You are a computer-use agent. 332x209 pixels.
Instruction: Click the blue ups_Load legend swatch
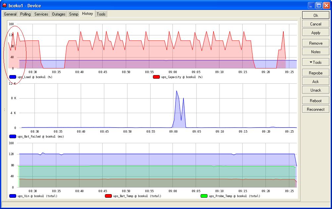[13, 77]
